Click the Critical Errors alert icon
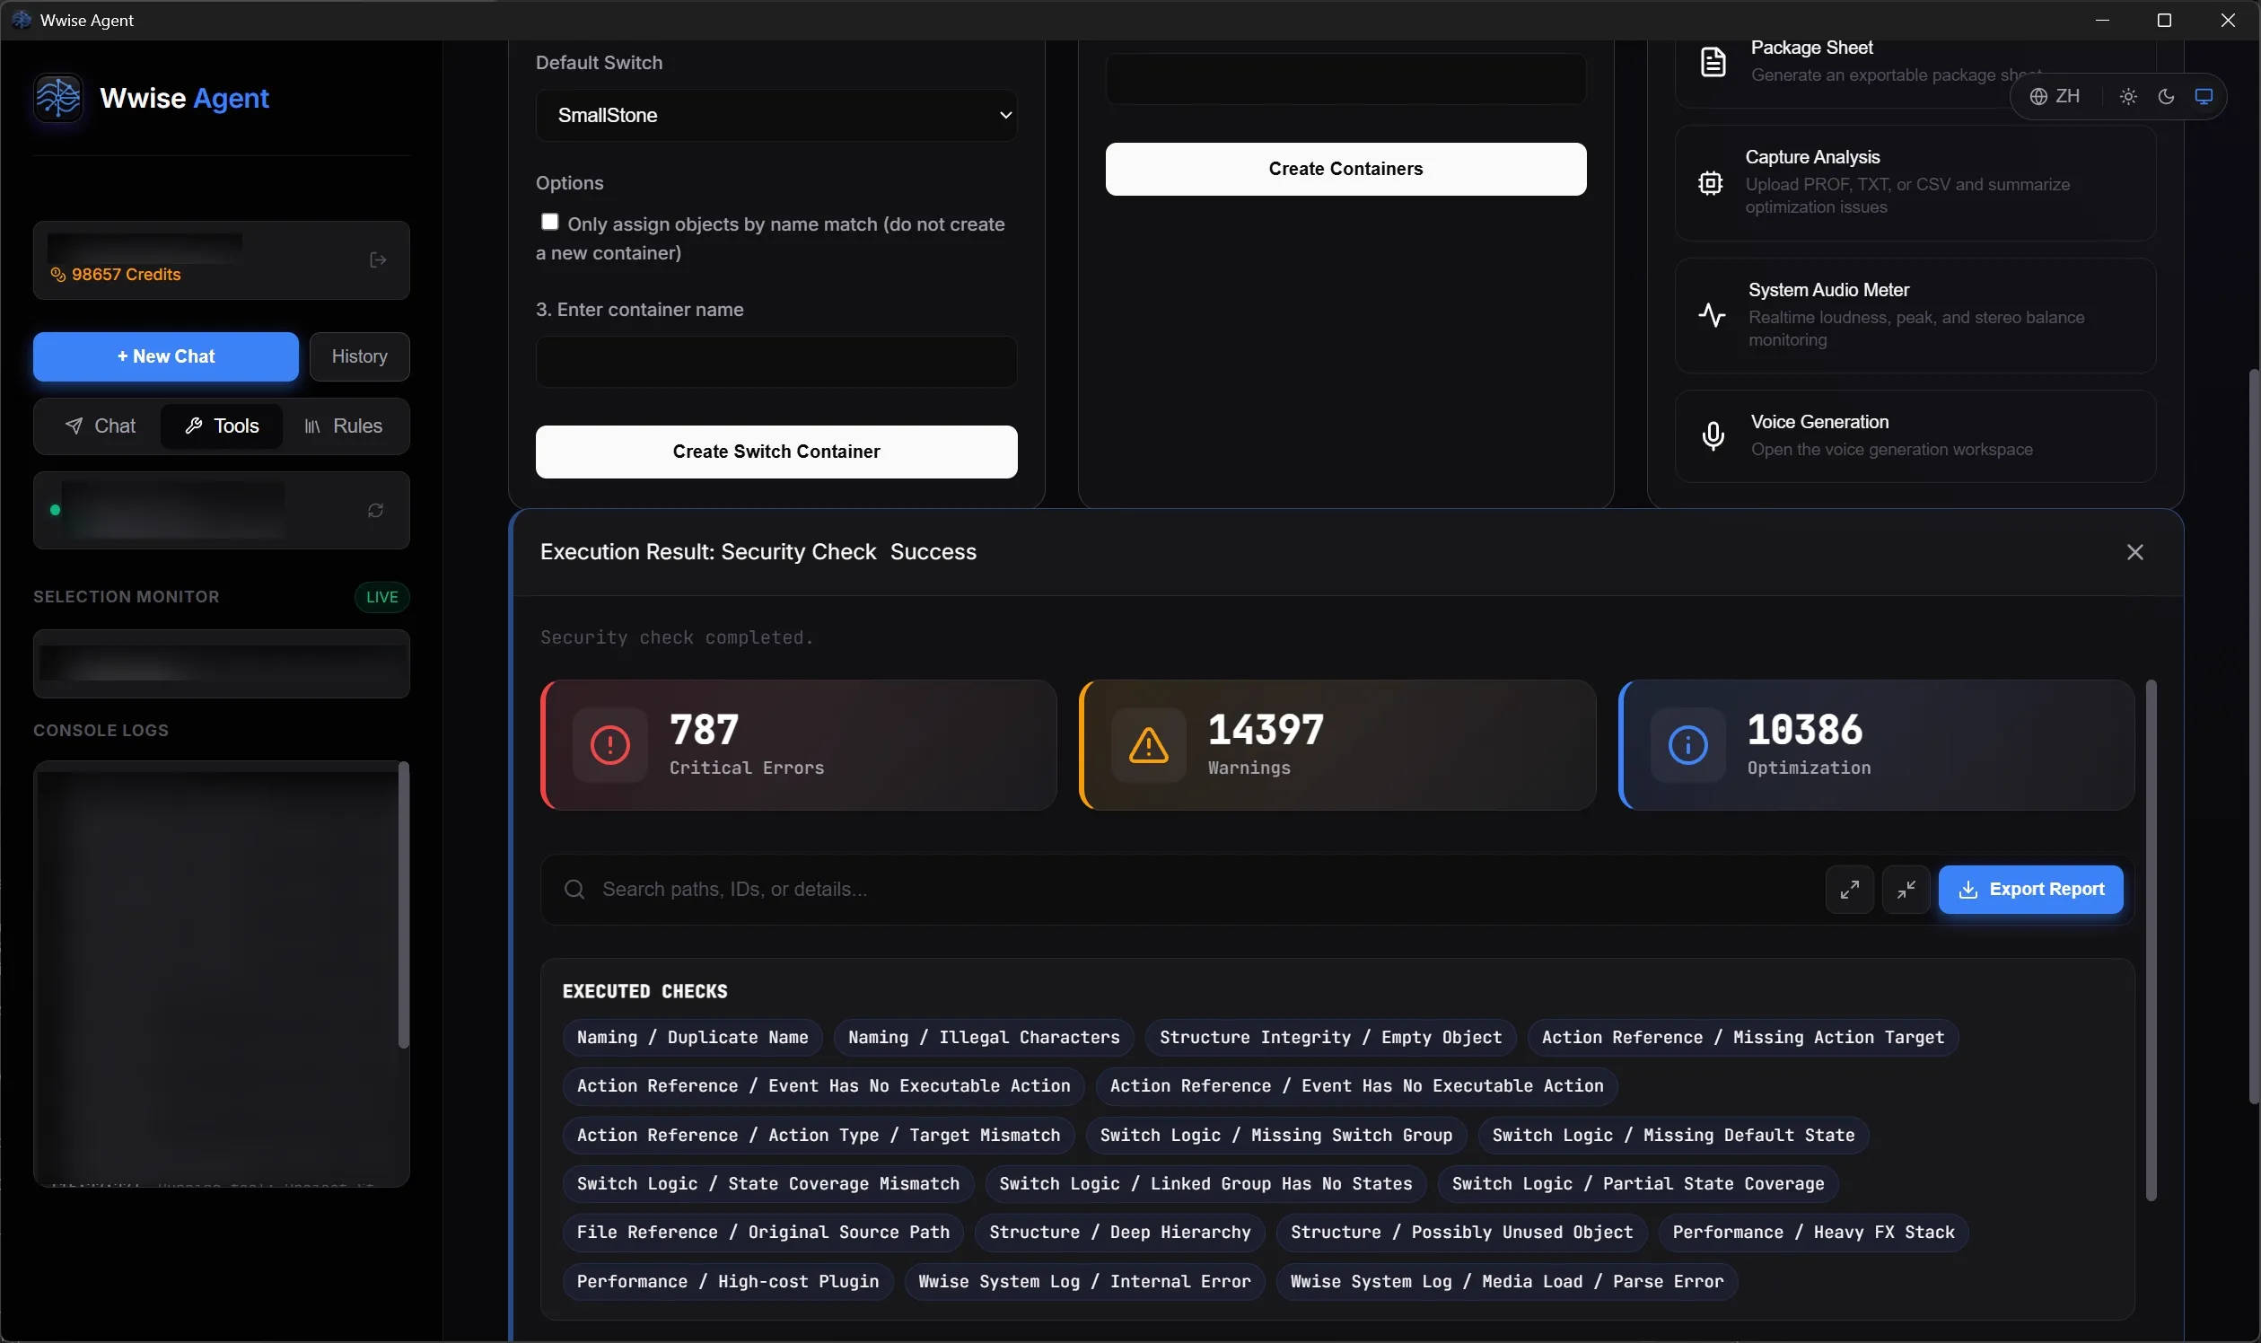Screen dimensions: 2261x1343 click(x=609, y=745)
